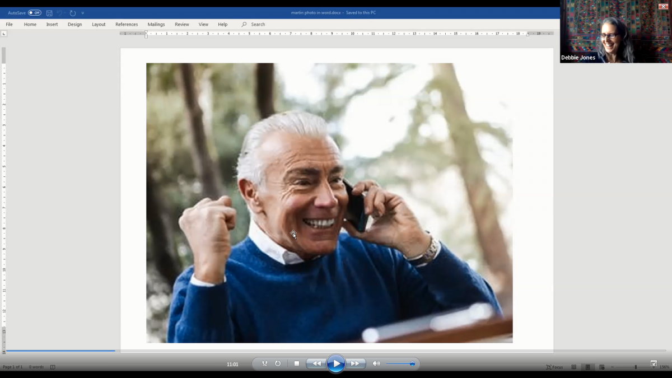Viewport: 672px width, 378px height.
Task: Switch to the Layout tab
Action: tap(99, 25)
